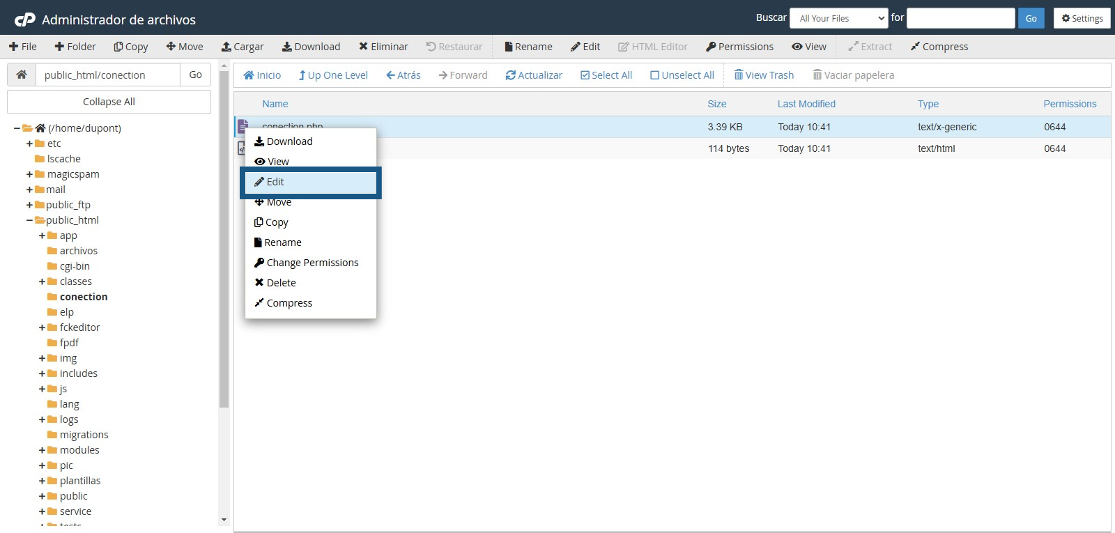Image resolution: width=1115 pixels, height=533 pixels.
Task: Click Edit in the top toolbar
Action: (585, 47)
